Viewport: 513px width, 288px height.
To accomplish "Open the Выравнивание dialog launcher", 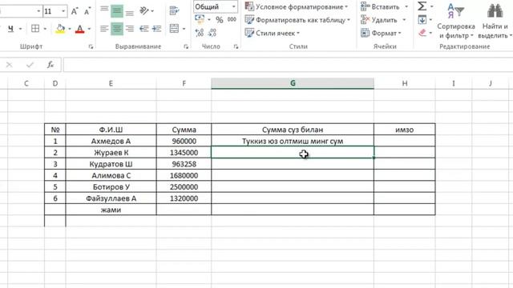I will click(x=186, y=47).
